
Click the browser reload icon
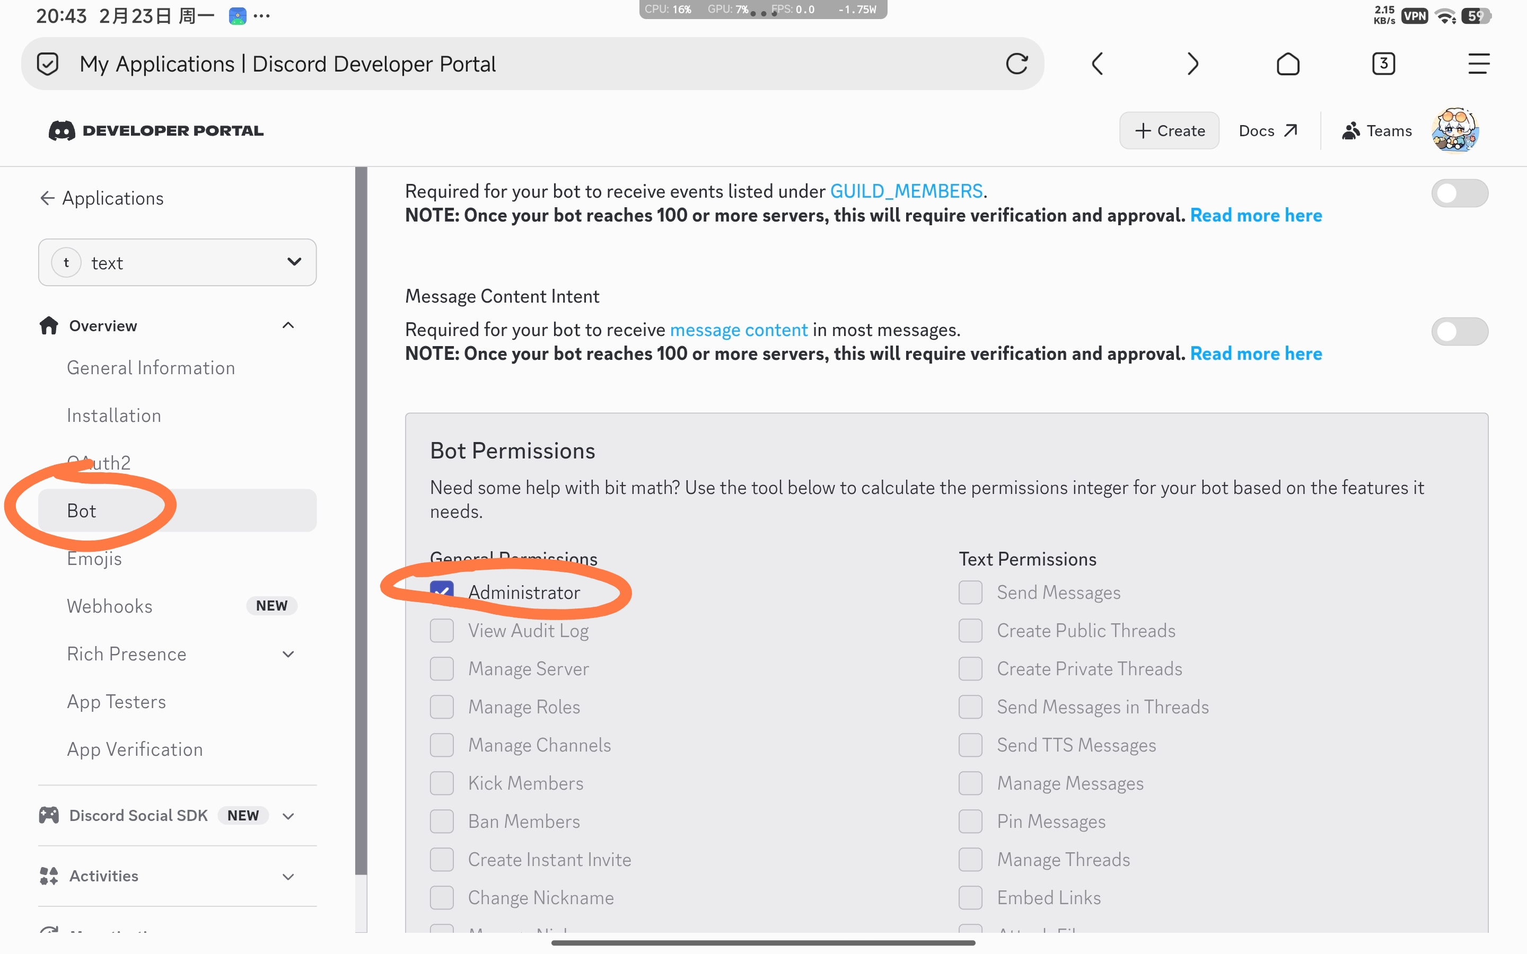click(x=1016, y=64)
